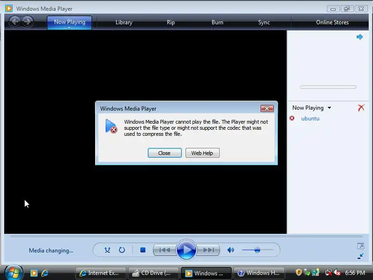Launch Internet Explorer from quick launch
Screen dimensions: 373x280
coord(45,273)
